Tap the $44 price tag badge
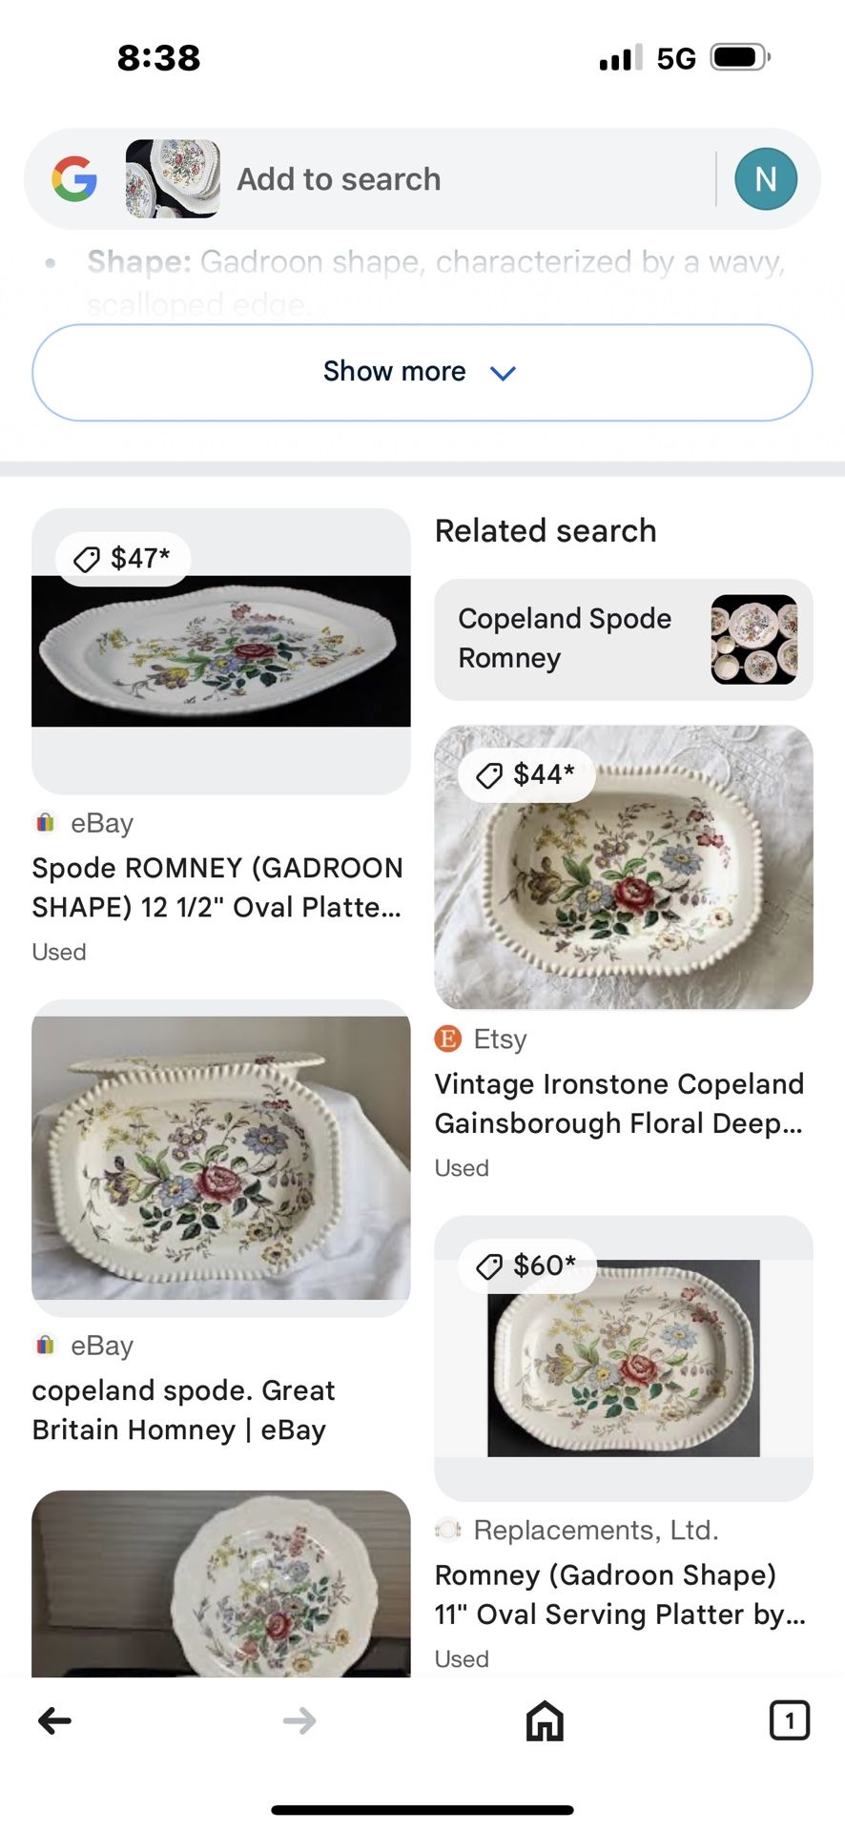This screenshot has width=845, height=1831. coord(526,774)
